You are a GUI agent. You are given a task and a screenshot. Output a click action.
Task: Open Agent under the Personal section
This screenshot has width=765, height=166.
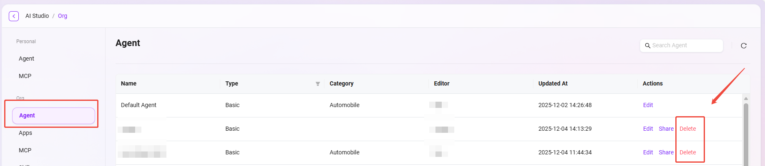point(27,59)
